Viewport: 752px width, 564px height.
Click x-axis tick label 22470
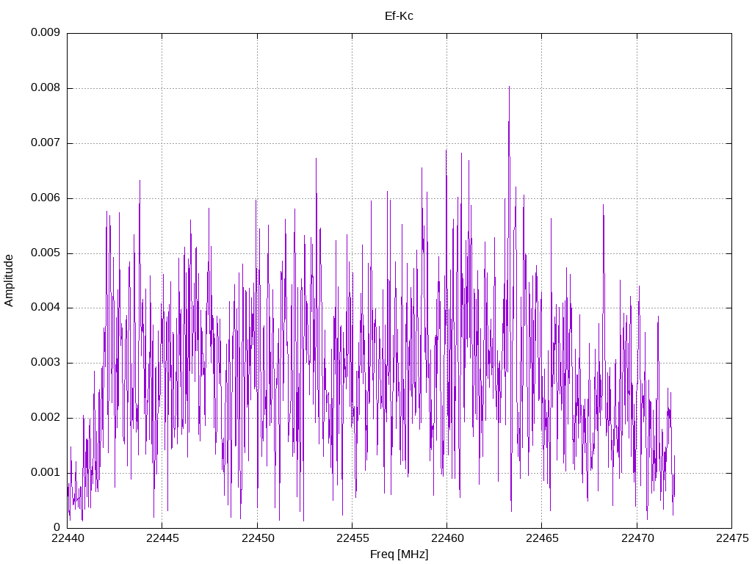(637, 538)
